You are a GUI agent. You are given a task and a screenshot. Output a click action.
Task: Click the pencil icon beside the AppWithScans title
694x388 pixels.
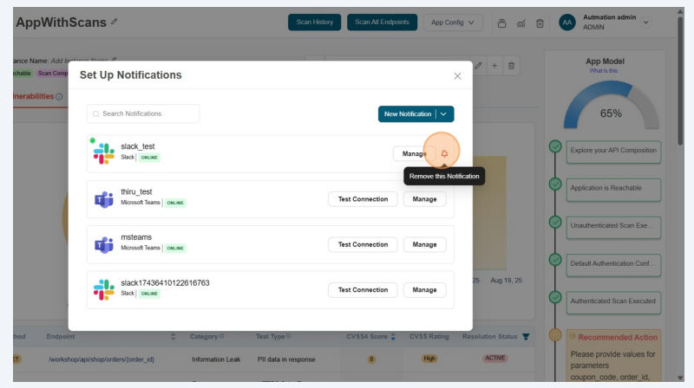point(115,22)
